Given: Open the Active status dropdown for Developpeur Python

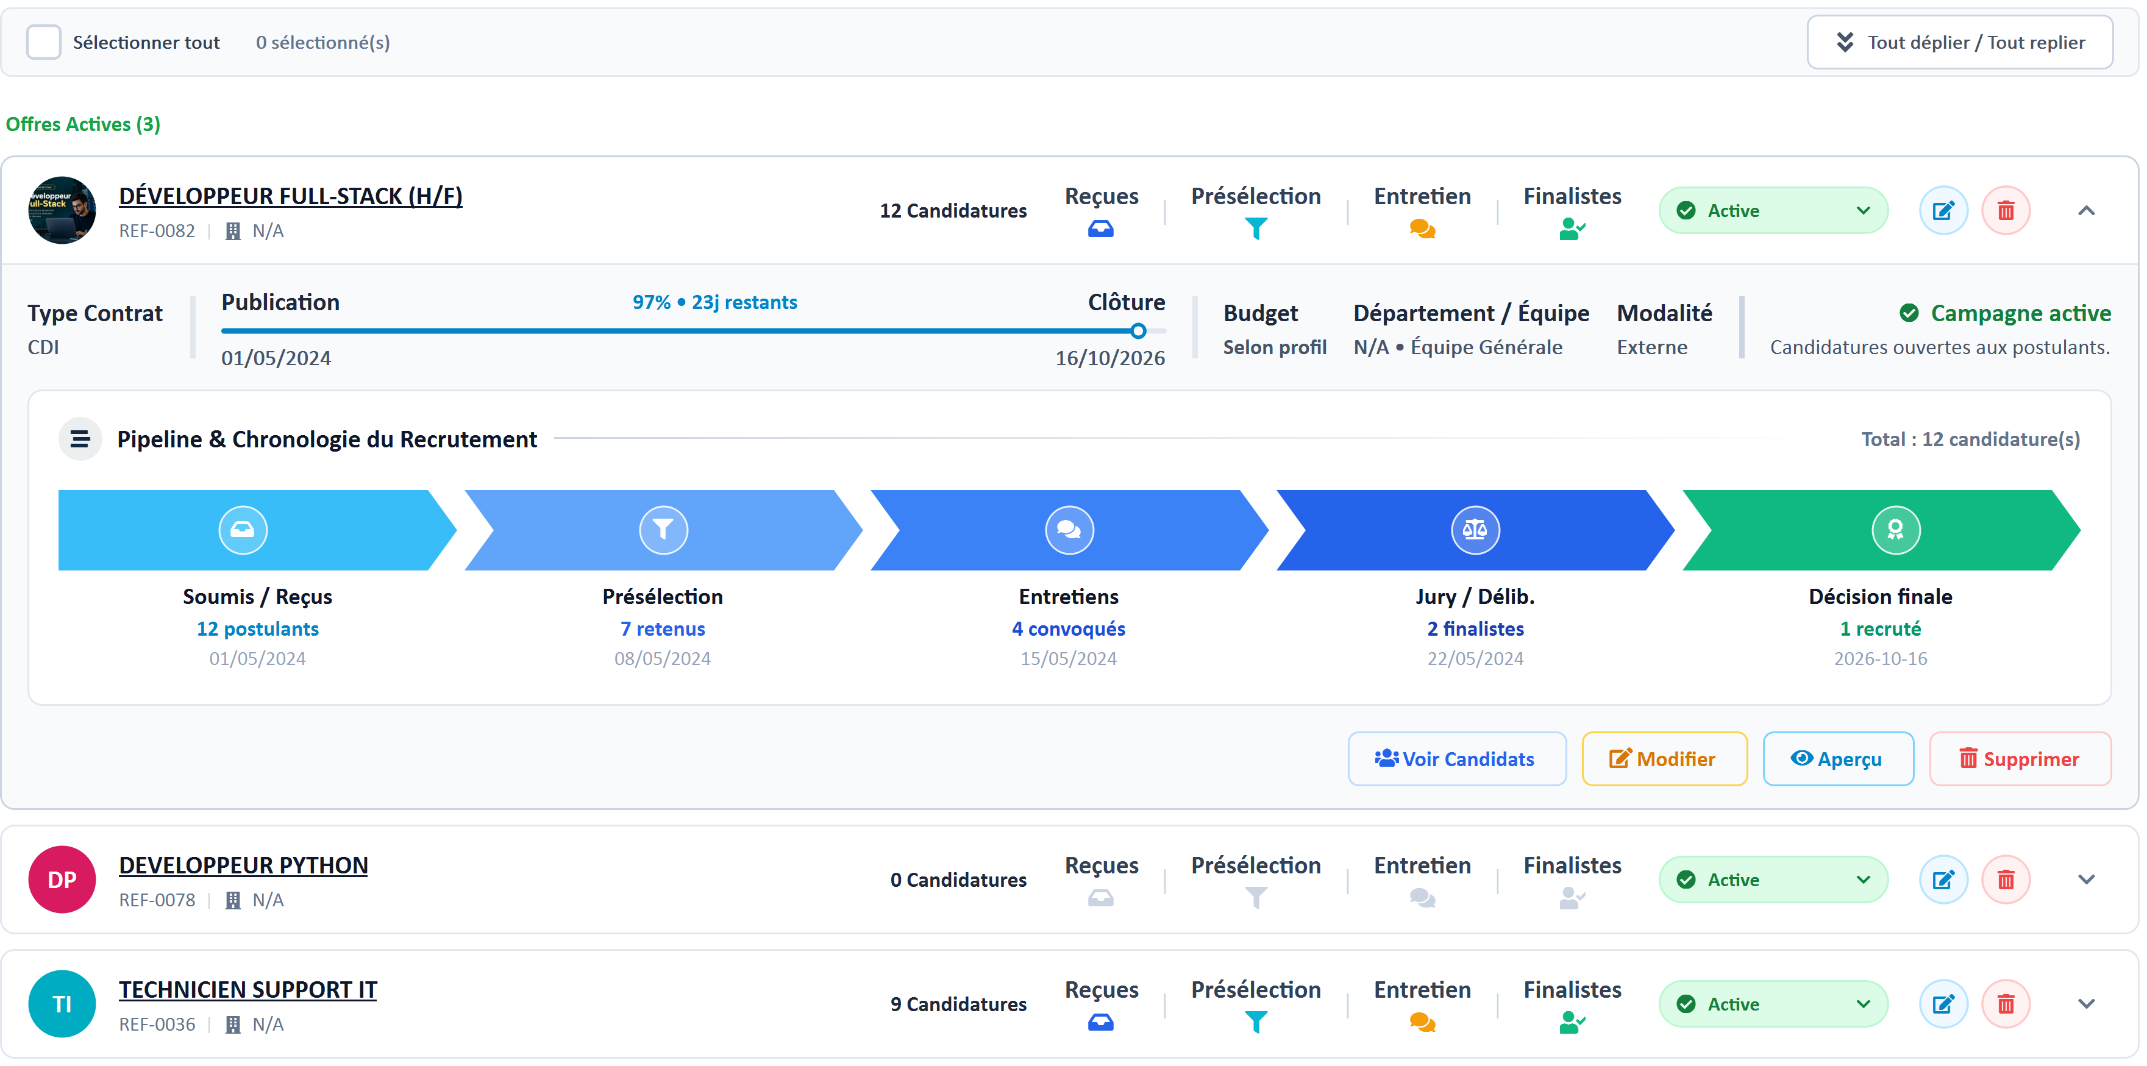Looking at the screenshot, I should [x=1773, y=880].
